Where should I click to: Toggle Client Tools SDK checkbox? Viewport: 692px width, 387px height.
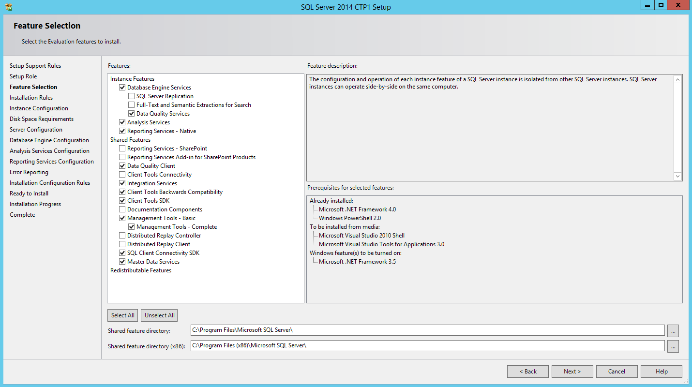pos(122,201)
